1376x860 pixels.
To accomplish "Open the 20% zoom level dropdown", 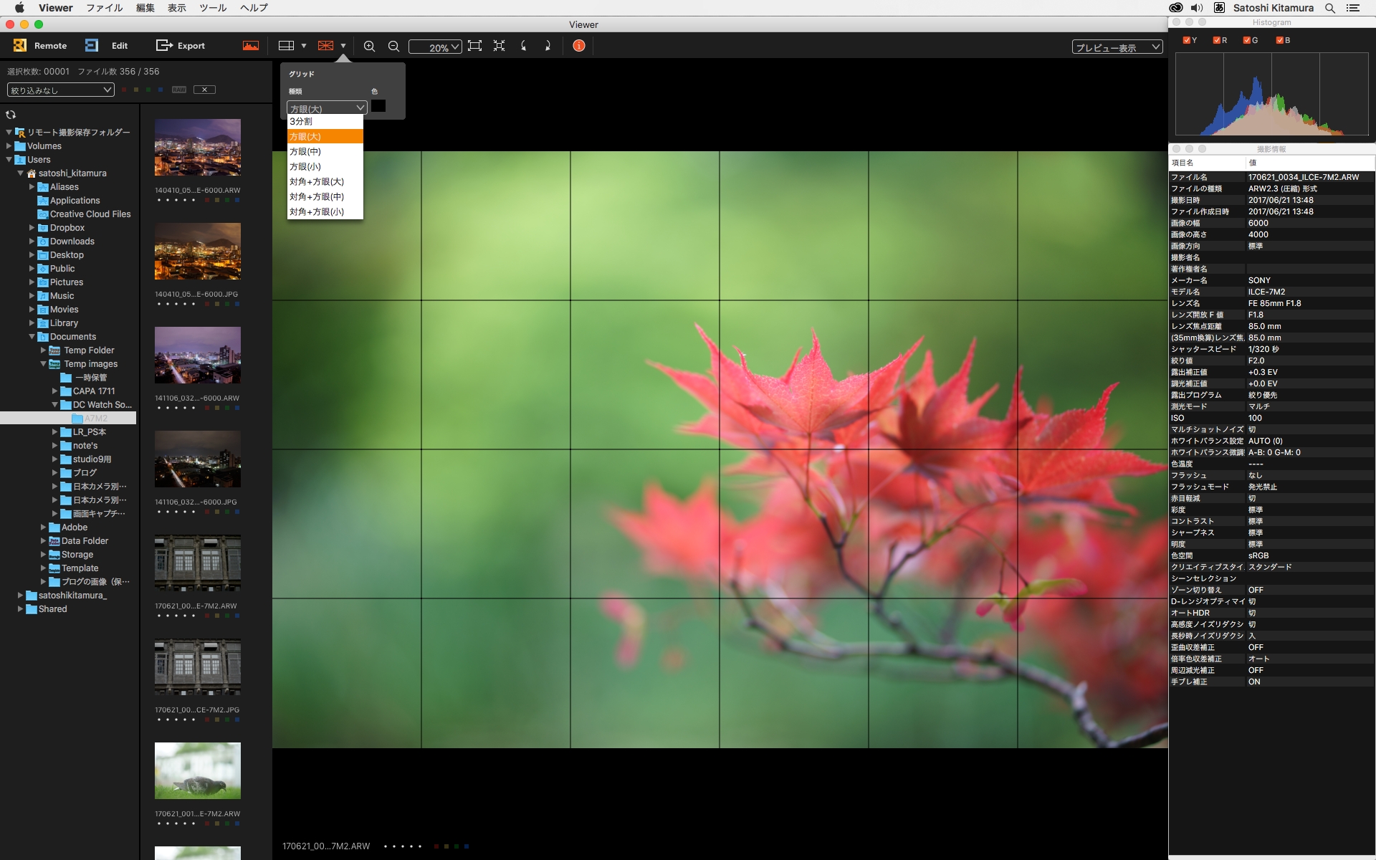I will coord(435,47).
